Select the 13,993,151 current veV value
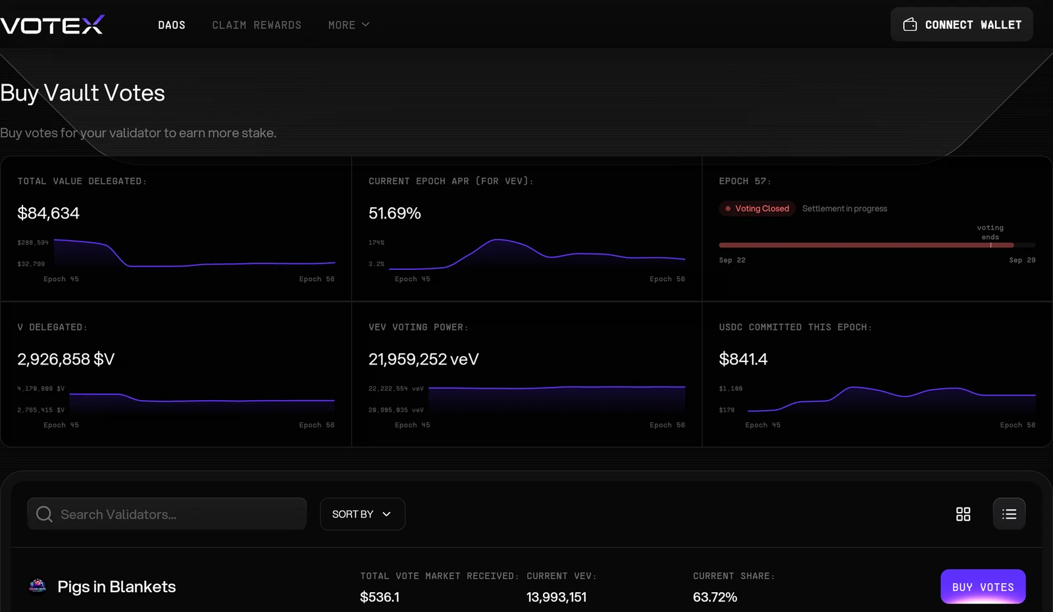 556,597
